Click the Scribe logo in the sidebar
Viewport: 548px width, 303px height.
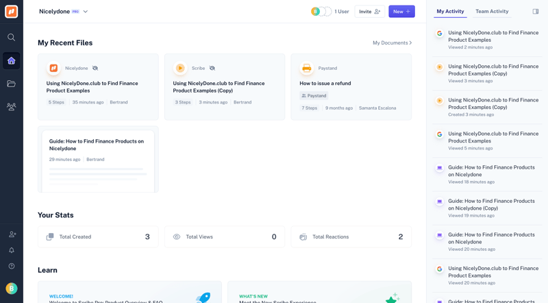click(x=11, y=12)
